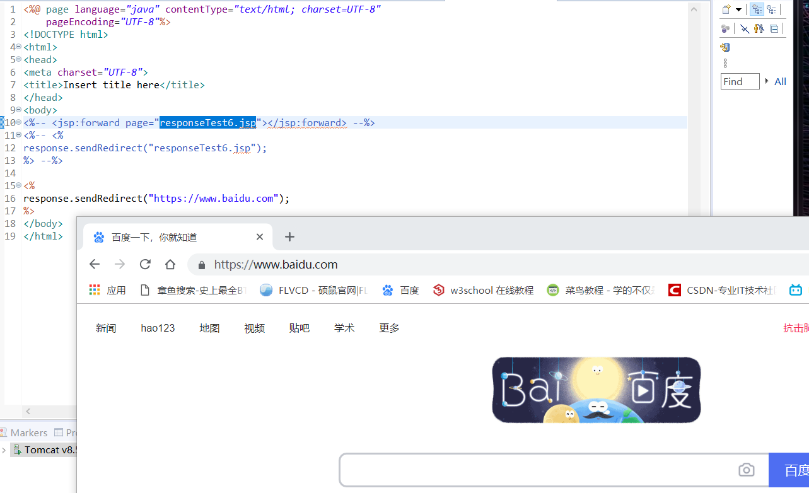Collapse the comment fold on line 10
809x493 pixels.
(x=18, y=123)
